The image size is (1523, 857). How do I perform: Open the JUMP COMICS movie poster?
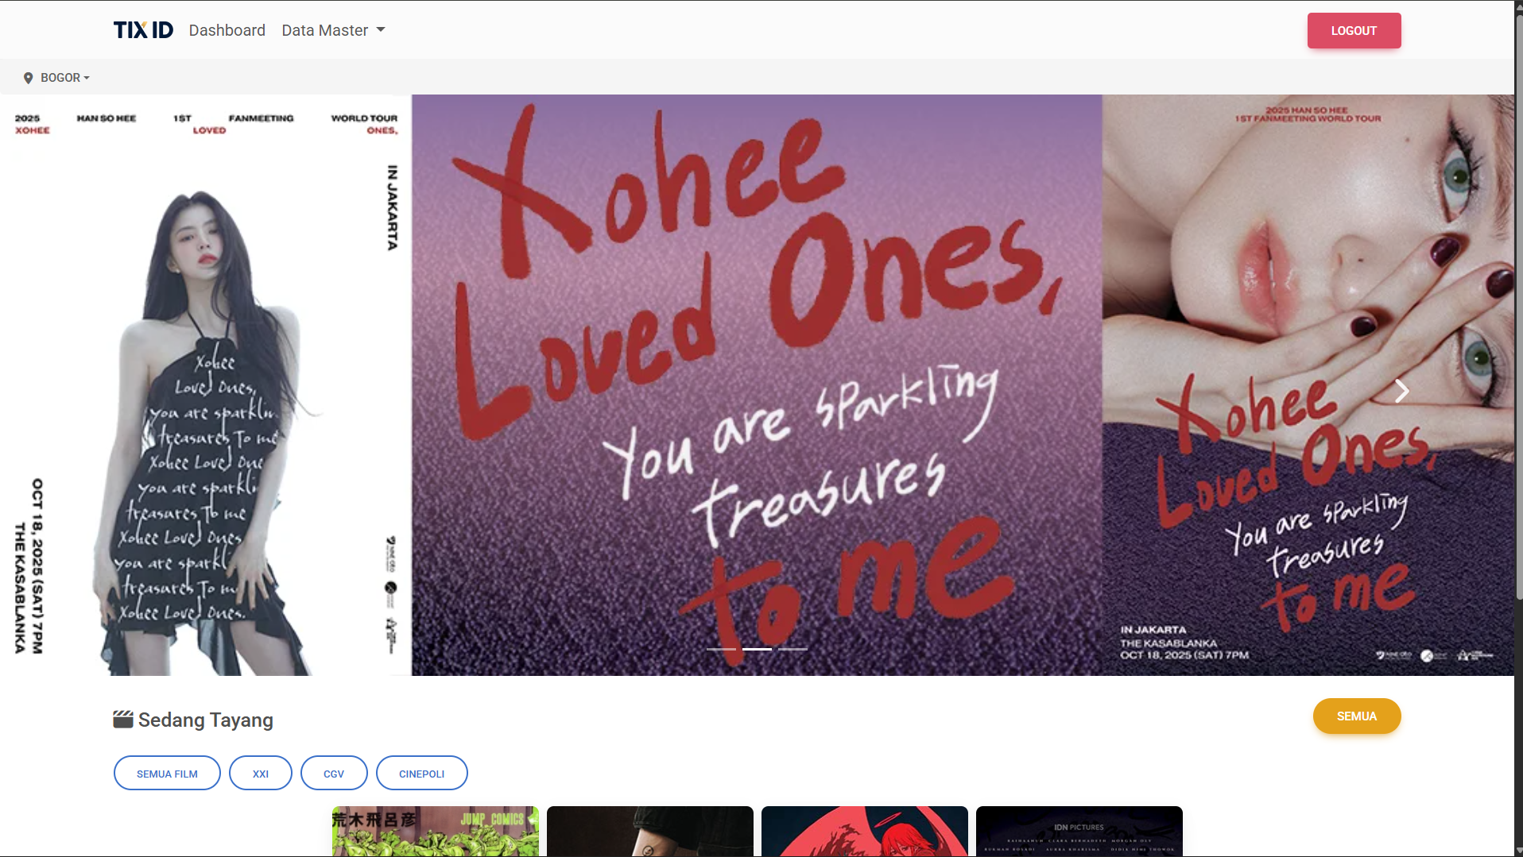click(x=435, y=831)
